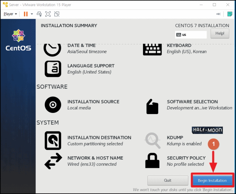Open DATE & TIME settings label
The image size is (236, 194).
(x=82, y=45)
